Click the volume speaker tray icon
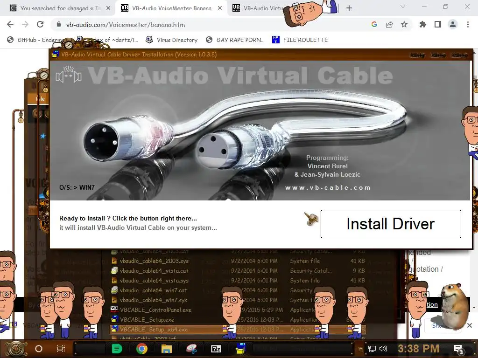This screenshot has height=358, width=478. coord(383,349)
